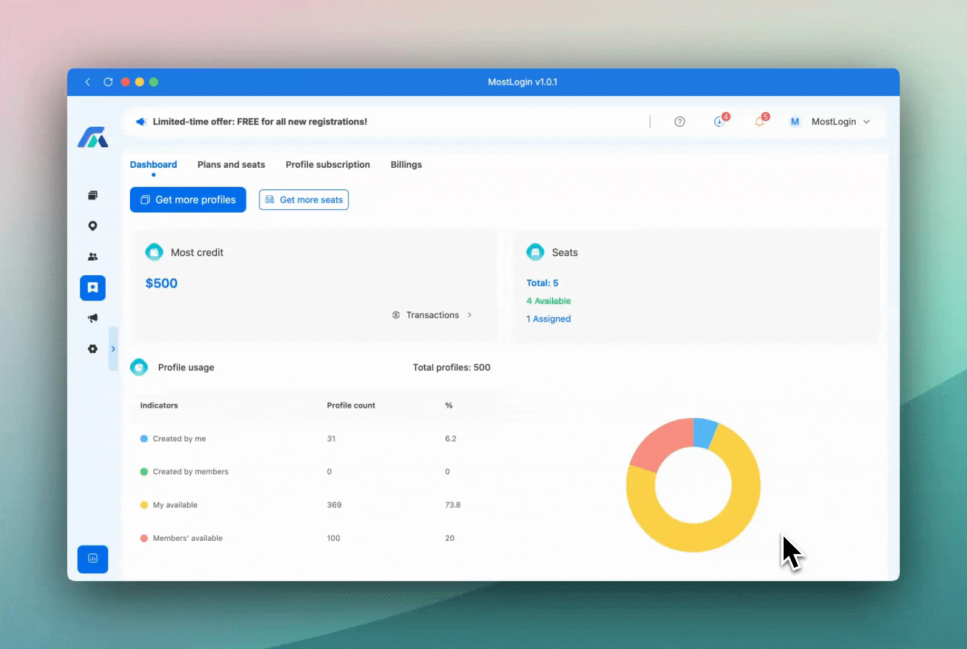
Task: Click the blue Created by me dot
Action: pos(144,439)
